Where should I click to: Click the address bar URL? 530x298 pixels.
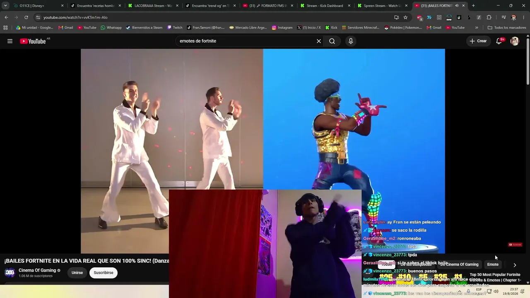click(x=75, y=17)
